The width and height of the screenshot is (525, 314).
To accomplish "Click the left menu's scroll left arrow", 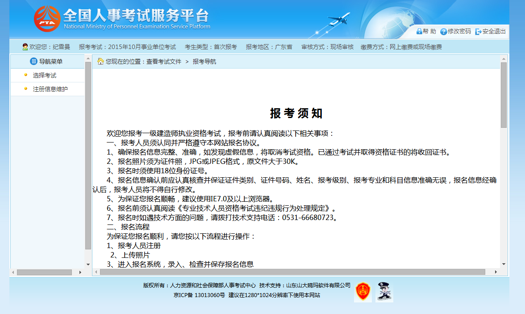I will [13, 272].
